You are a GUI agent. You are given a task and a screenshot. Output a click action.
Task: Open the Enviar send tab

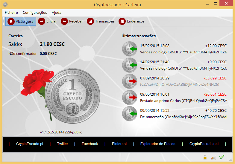click(48, 21)
